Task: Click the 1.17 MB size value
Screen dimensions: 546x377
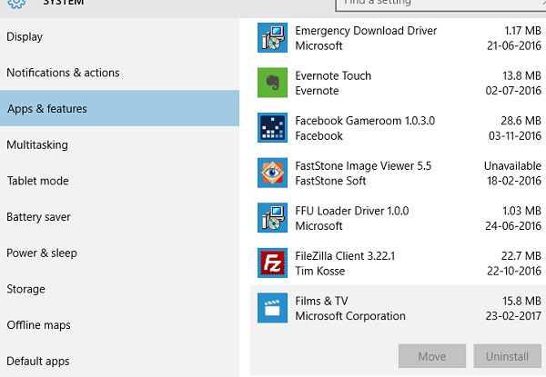Action: coord(522,31)
